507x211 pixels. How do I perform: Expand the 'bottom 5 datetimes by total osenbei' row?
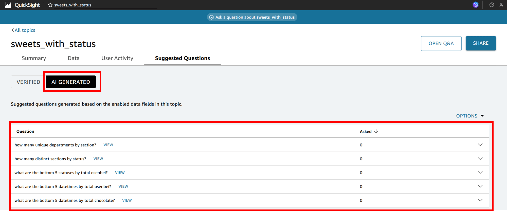pos(480,186)
